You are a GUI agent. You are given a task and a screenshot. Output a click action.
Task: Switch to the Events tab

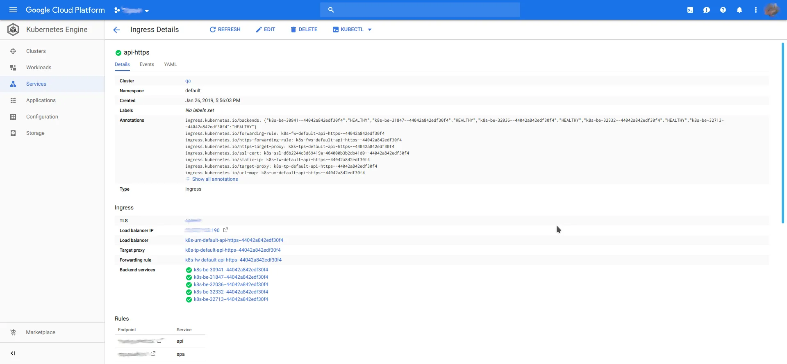147,64
